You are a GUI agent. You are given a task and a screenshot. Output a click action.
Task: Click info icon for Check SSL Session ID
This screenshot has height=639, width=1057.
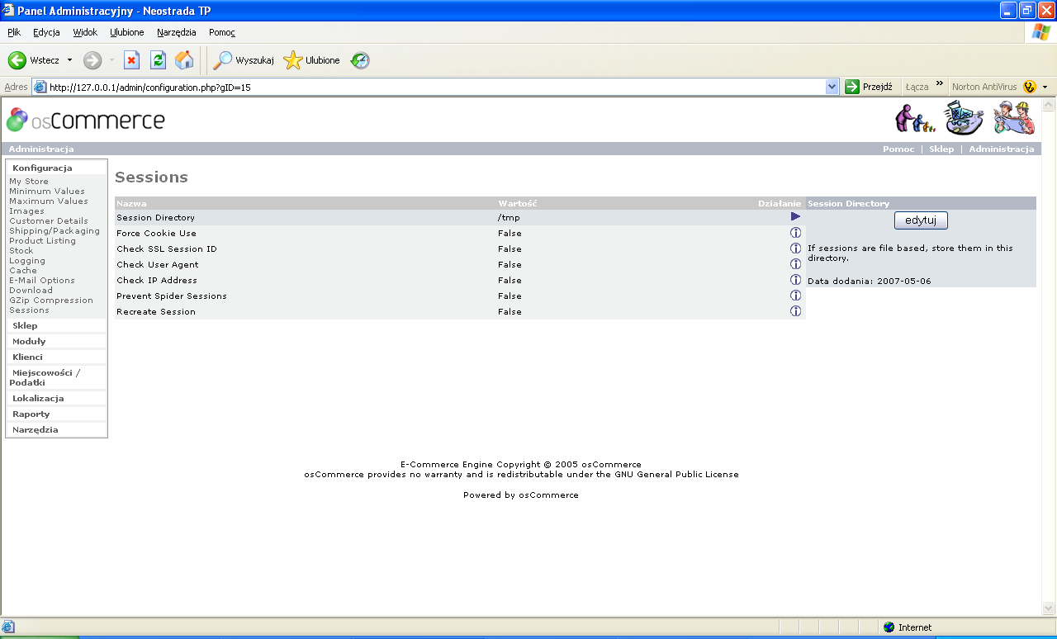coord(796,248)
